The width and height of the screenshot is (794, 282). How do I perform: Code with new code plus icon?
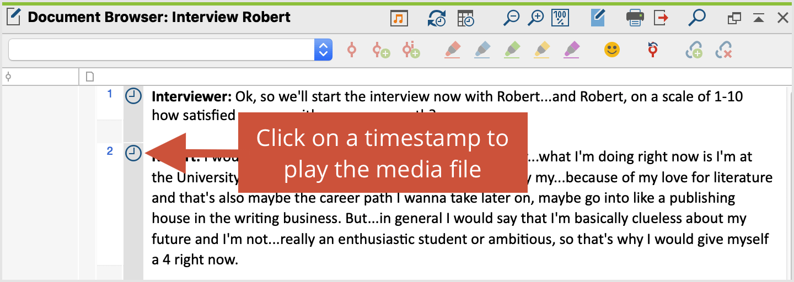point(380,50)
